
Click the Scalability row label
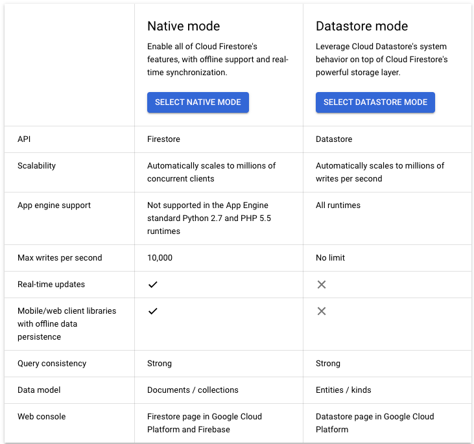point(36,166)
